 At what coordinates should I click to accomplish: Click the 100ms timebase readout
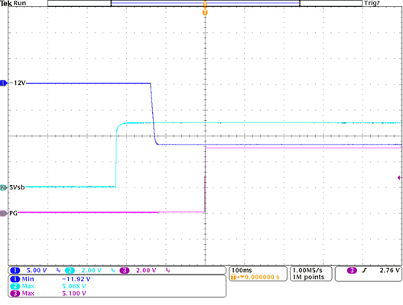(242, 271)
